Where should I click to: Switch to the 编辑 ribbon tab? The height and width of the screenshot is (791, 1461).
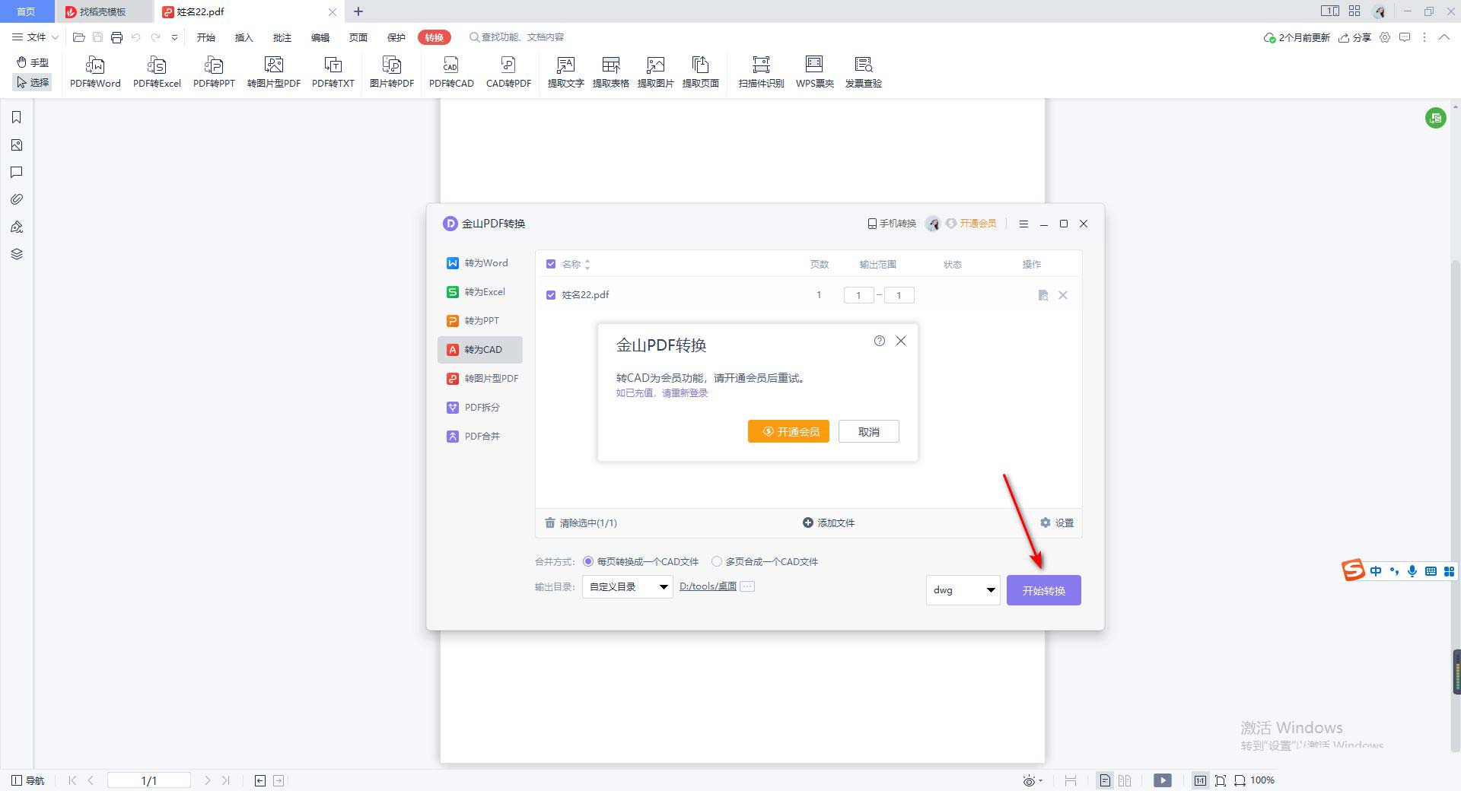pyautogui.click(x=320, y=37)
